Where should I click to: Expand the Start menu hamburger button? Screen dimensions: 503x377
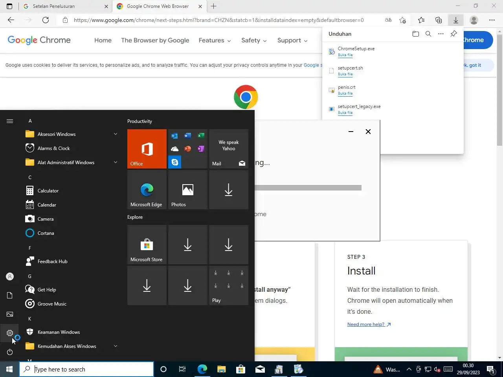click(x=10, y=121)
